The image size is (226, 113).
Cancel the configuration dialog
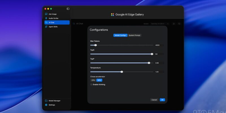(x=154, y=100)
